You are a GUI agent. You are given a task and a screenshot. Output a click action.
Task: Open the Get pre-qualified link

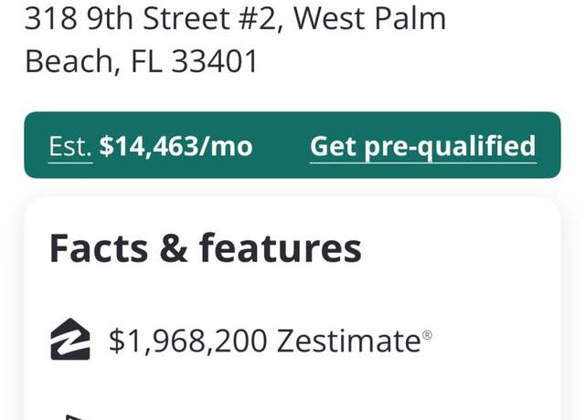[423, 147]
